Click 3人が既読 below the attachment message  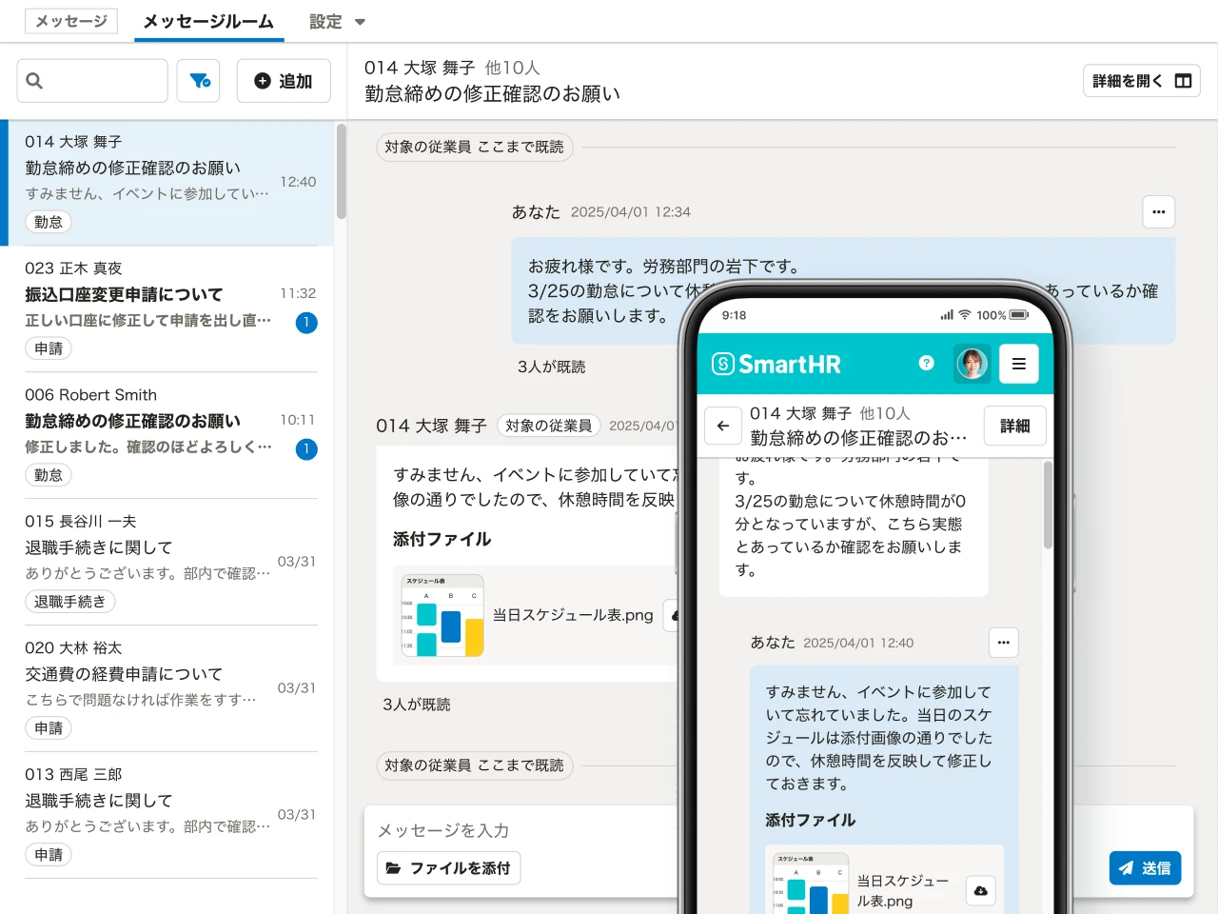[x=417, y=705]
